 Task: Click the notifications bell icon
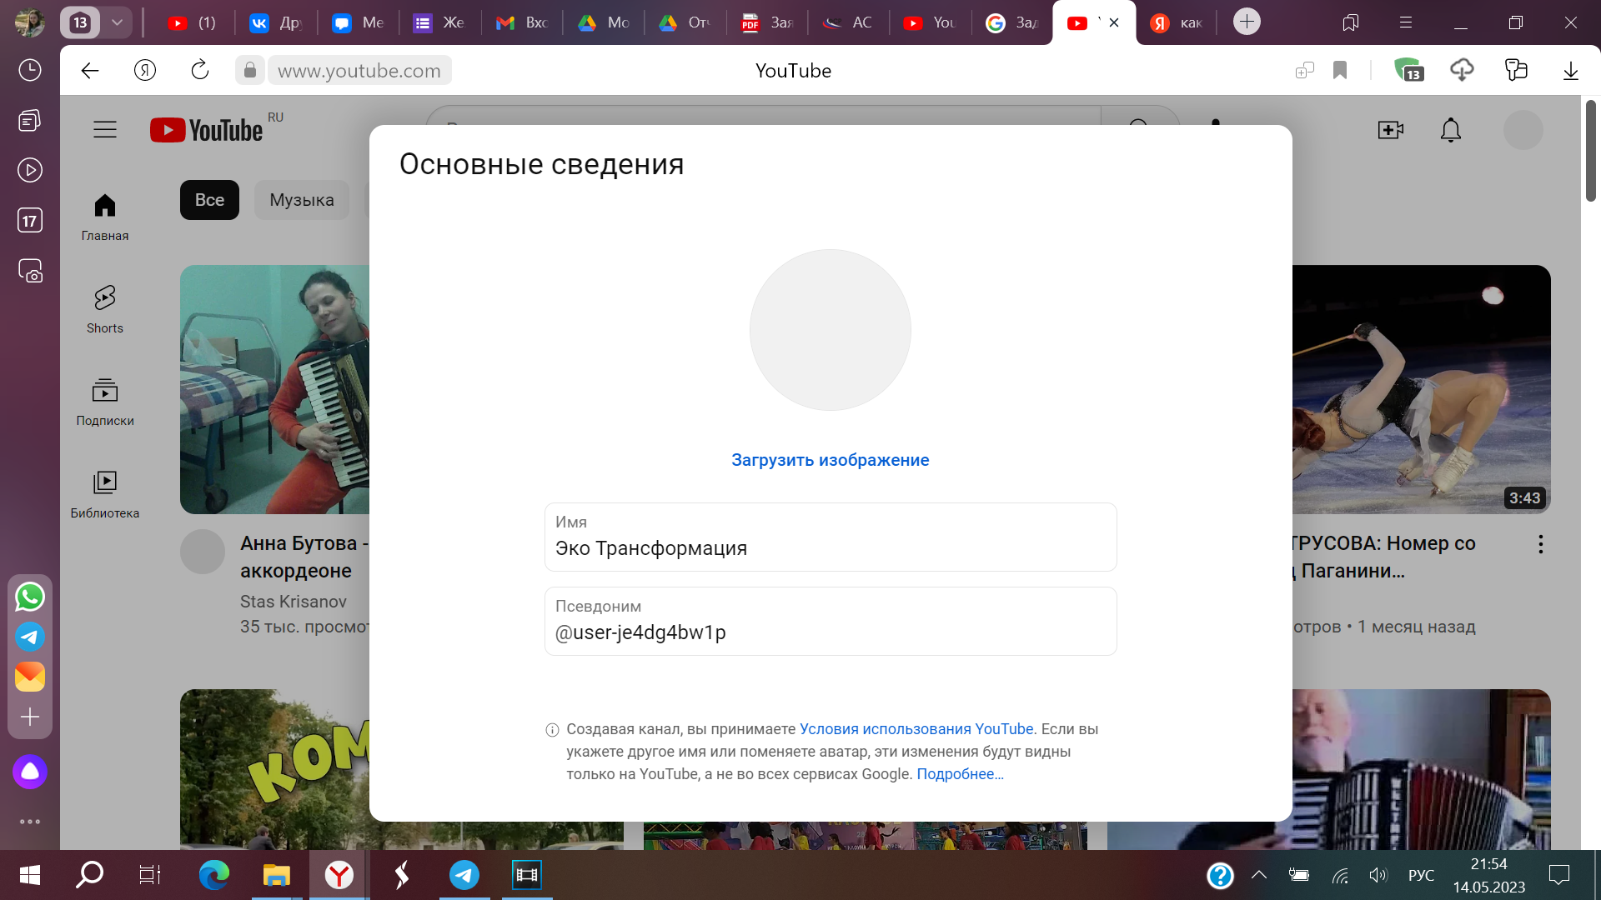click(1452, 130)
